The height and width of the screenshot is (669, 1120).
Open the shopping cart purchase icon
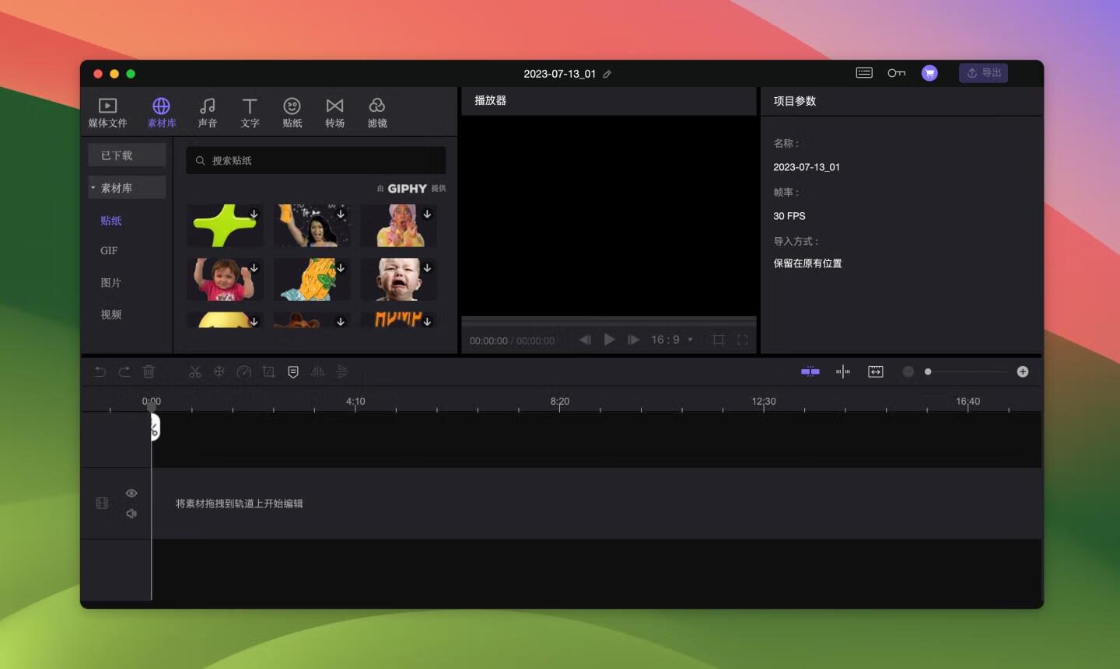929,73
